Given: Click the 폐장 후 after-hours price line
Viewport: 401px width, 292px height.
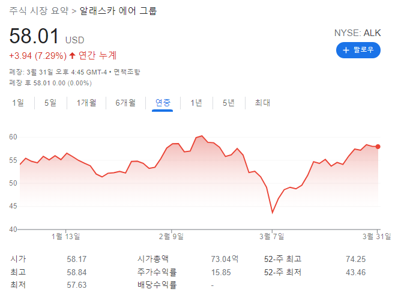Looking at the screenshot, I should 50,83.
